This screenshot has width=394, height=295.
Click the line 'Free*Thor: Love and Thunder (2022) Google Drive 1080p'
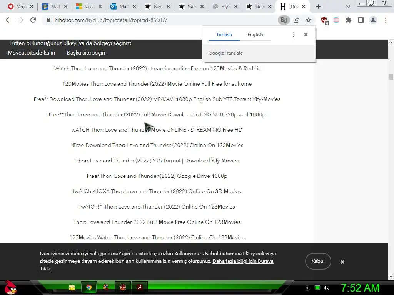point(157,176)
